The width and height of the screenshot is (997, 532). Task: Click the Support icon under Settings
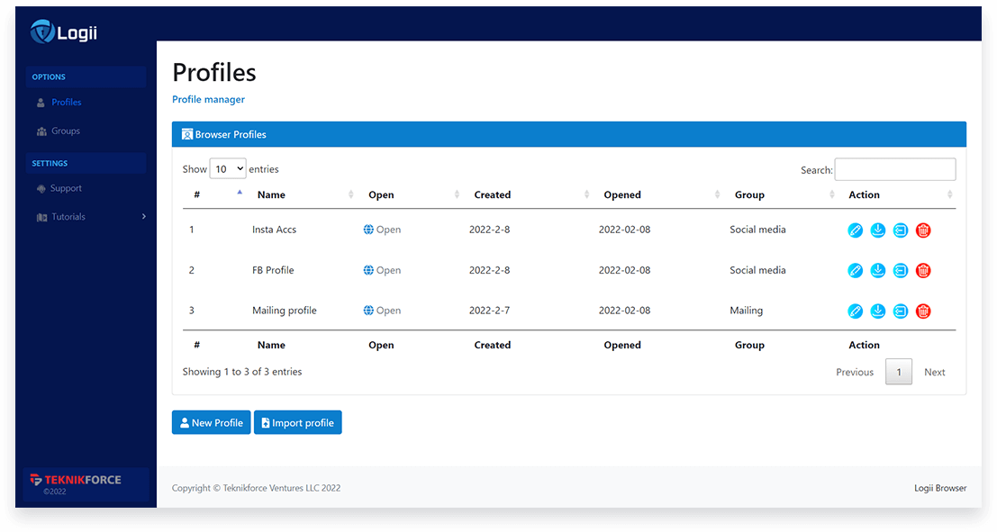(x=42, y=188)
